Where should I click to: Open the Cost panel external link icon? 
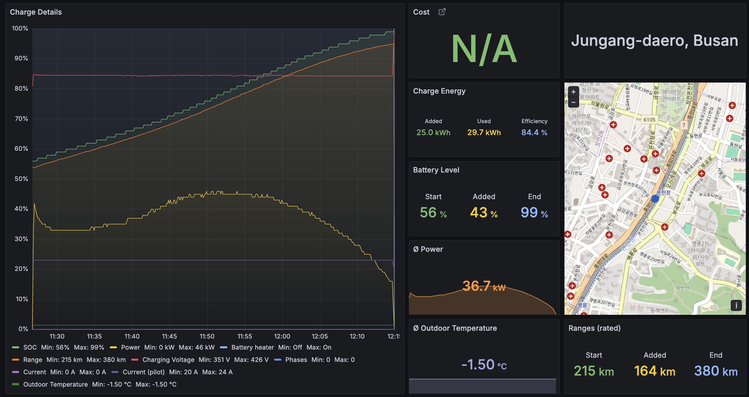click(442, 12)
